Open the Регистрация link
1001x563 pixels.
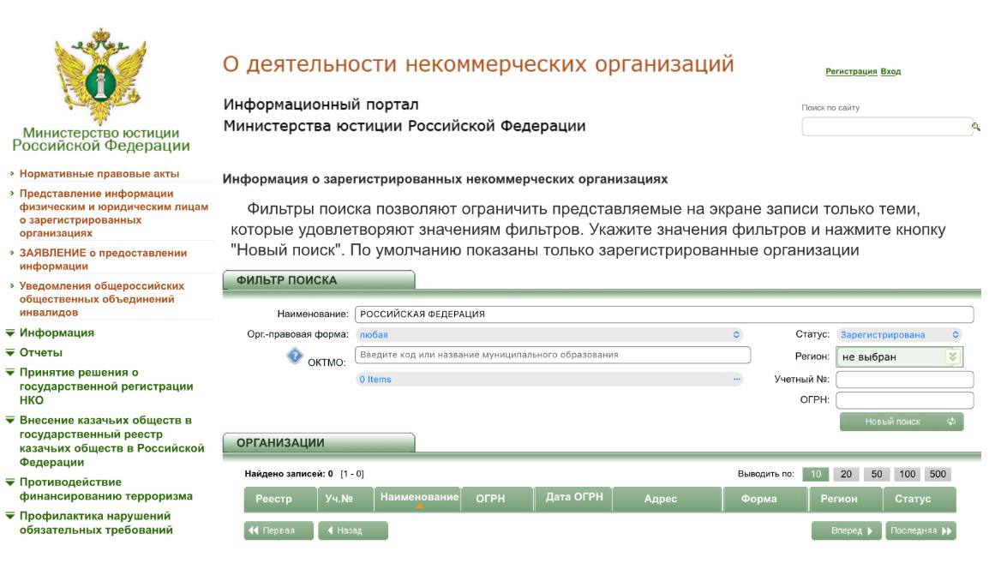(x=850, y=71)
